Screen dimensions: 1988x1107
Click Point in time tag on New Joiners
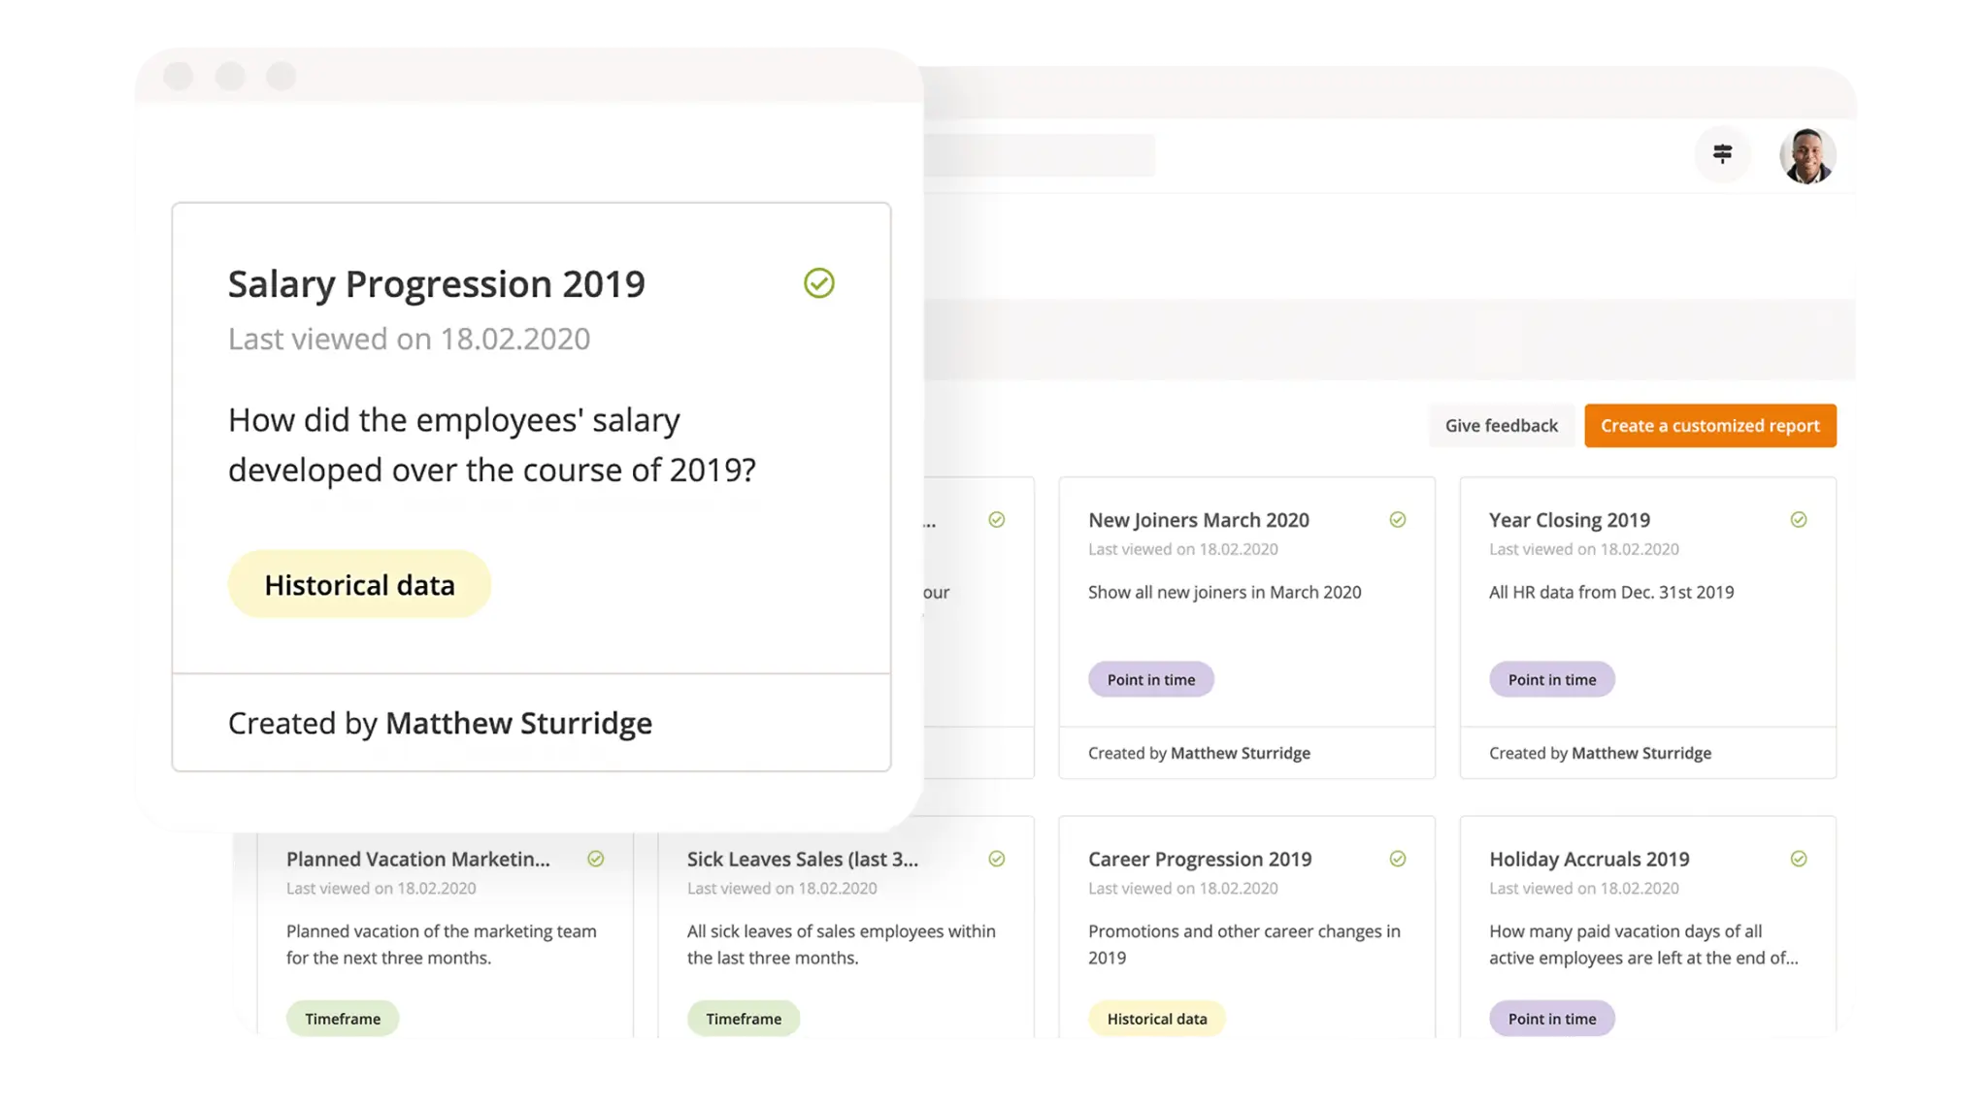1150,680
